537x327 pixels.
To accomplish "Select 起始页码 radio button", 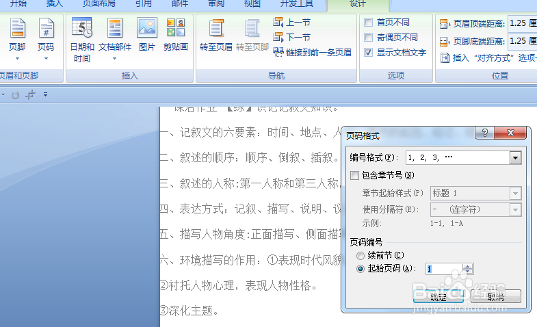I will click(361, 269).
